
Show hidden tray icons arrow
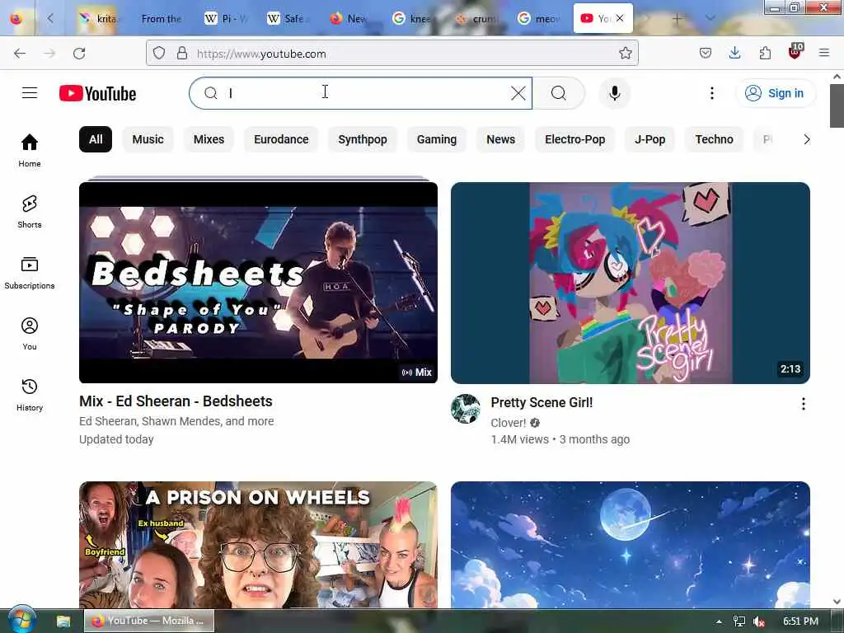click(x=719, y=621)
